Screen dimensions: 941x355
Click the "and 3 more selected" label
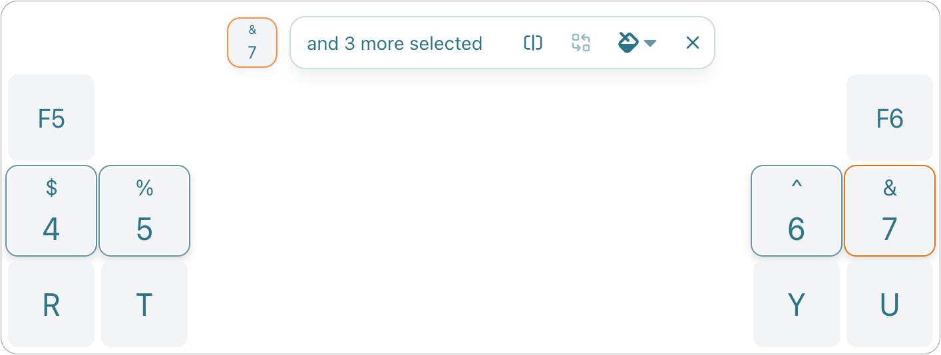coord(395,44)
